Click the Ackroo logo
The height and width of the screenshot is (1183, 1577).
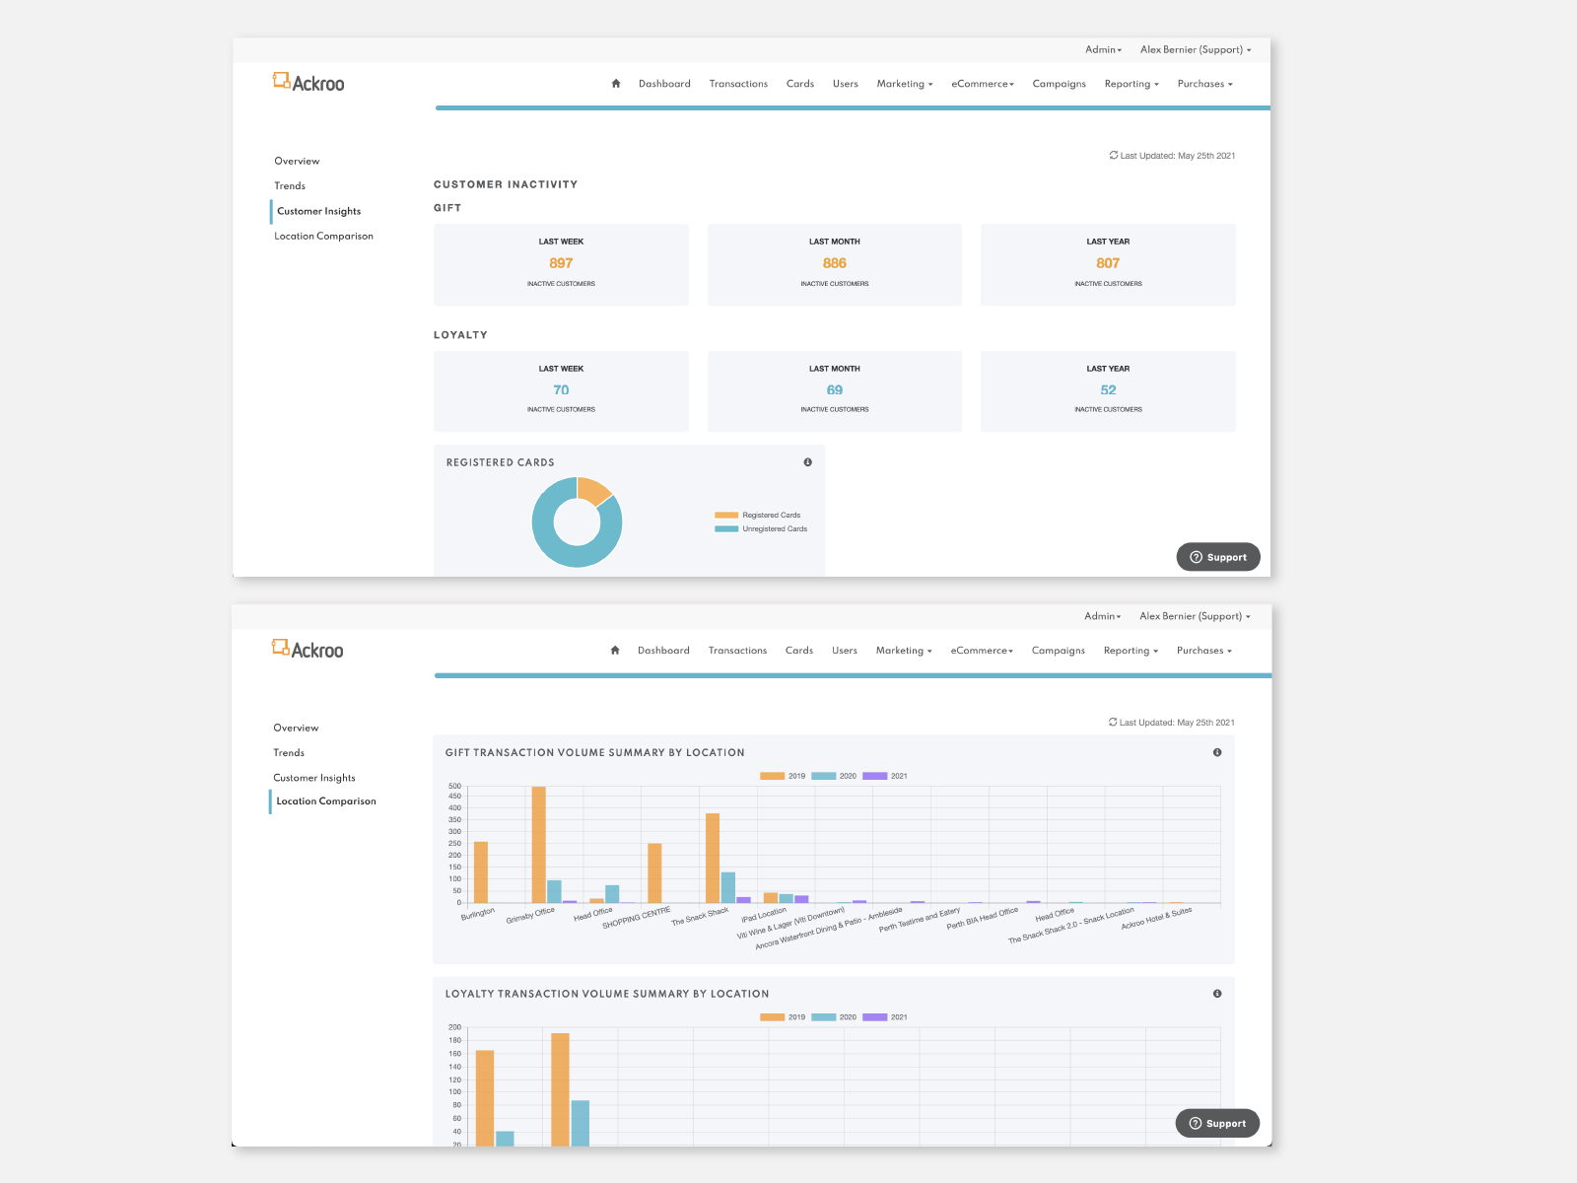(308, 83)
